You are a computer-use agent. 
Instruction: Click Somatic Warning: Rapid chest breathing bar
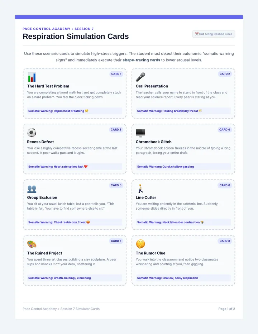[x=75, y=111]
